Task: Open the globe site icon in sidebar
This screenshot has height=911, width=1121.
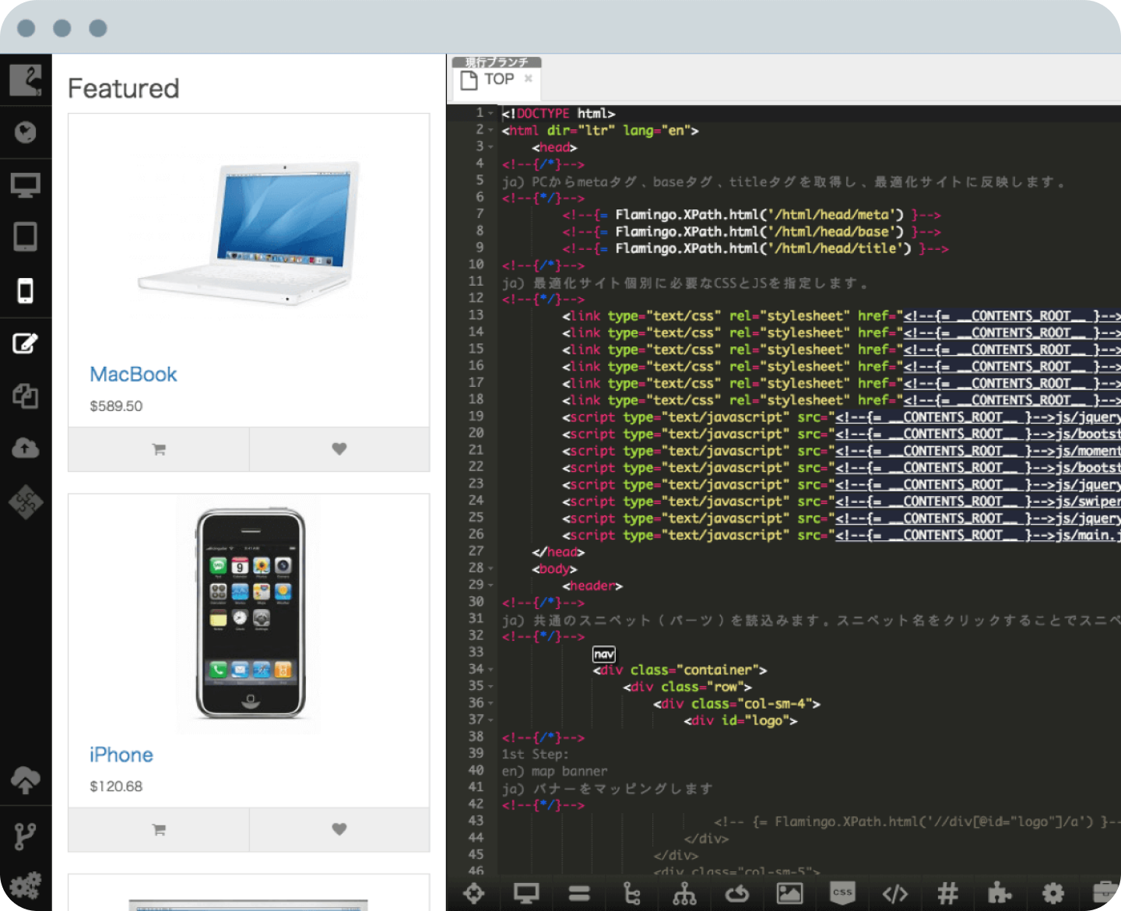Action: pos(25,132)
